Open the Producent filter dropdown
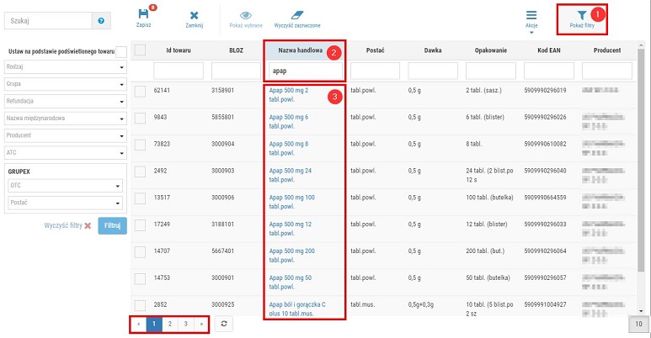651x338 pixels. [66, 135]
